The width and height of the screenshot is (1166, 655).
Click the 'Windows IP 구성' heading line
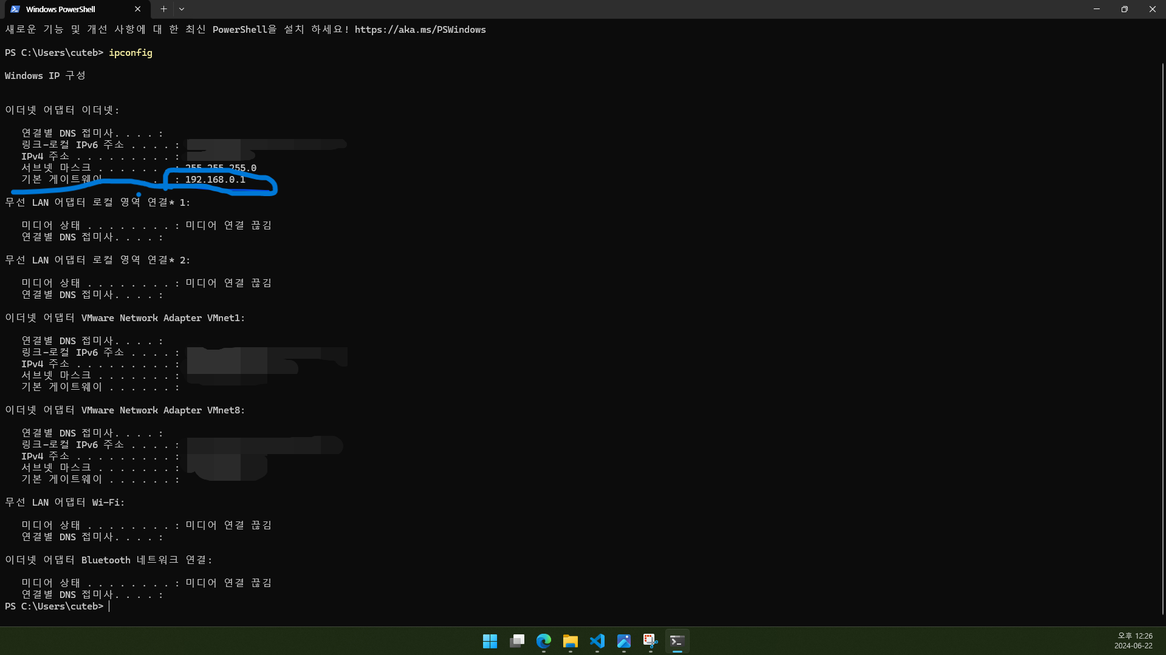(45, 76)
